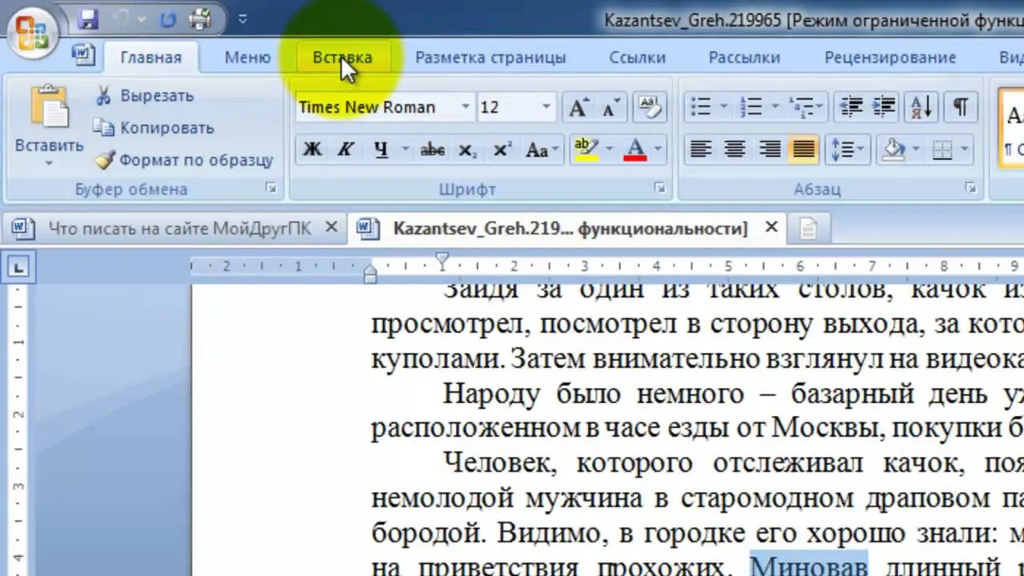Click the numbered list icon

752,107
